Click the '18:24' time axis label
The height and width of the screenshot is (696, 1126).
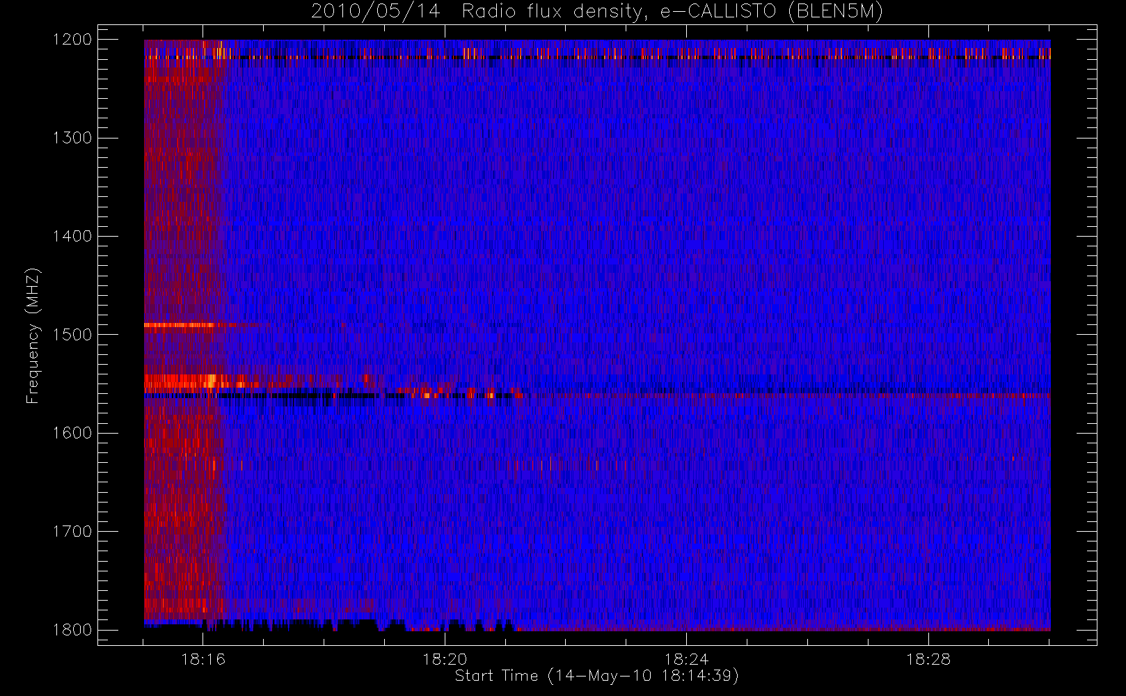(x=686, y=659)
